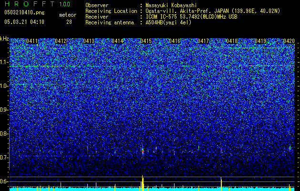Click the 0416 time marker

[175, 41]
